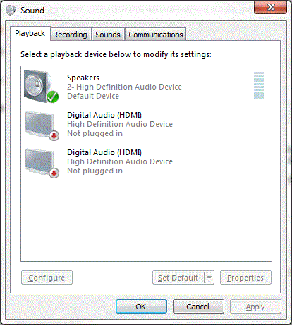Screen dimensions: 292x325
Task: Open the Set Default dropdown arrow
Action: coord(209,278)
